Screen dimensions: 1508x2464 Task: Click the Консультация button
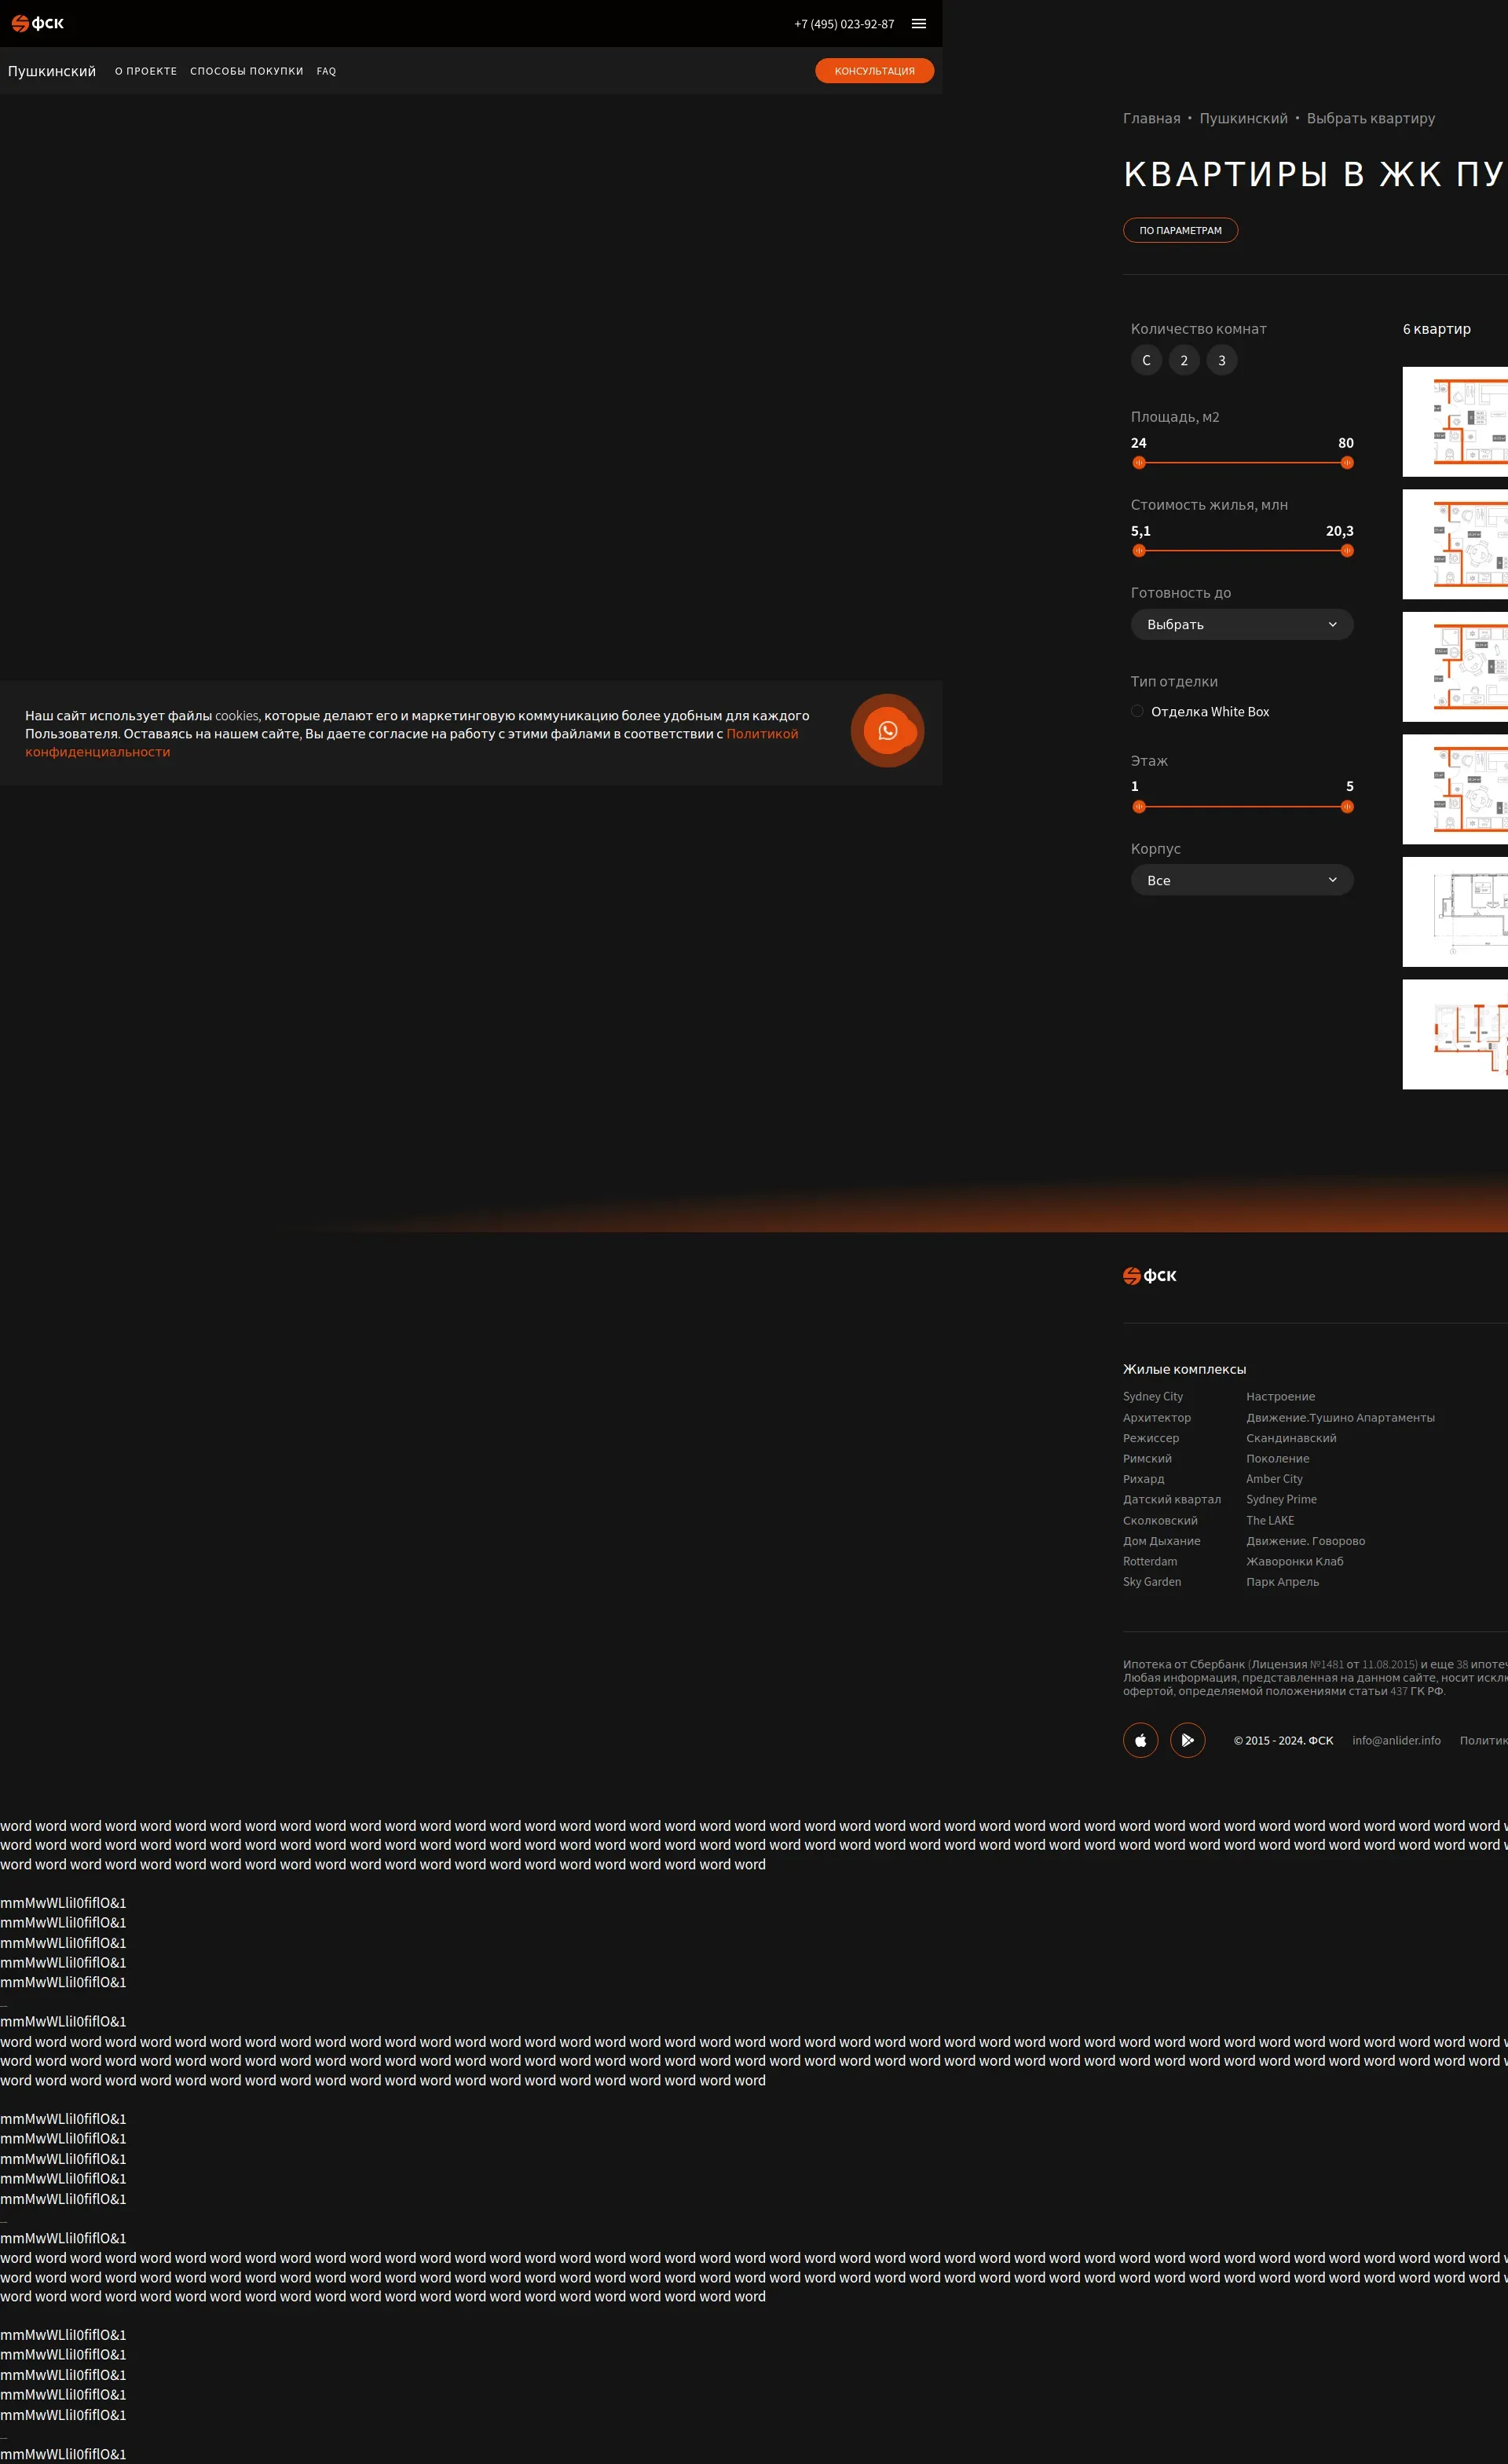874,71
